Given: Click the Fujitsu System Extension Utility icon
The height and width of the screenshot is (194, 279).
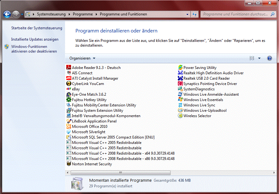Looking at the screenshot, I should 69,110.
